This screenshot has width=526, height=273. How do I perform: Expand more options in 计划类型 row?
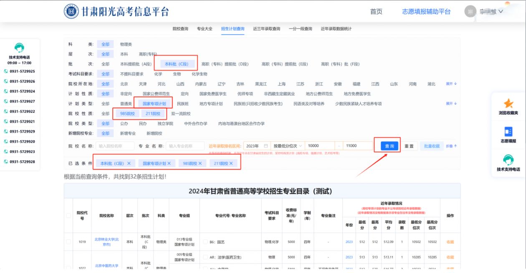tap(451, 104)
